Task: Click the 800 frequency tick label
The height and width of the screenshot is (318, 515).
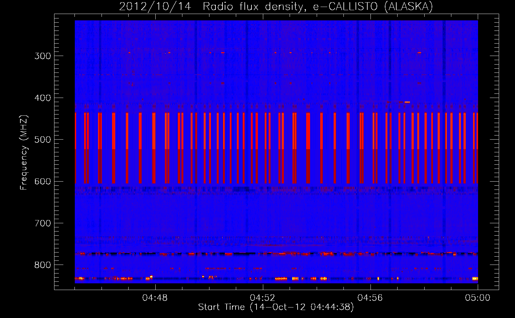Action: [43, 265]
